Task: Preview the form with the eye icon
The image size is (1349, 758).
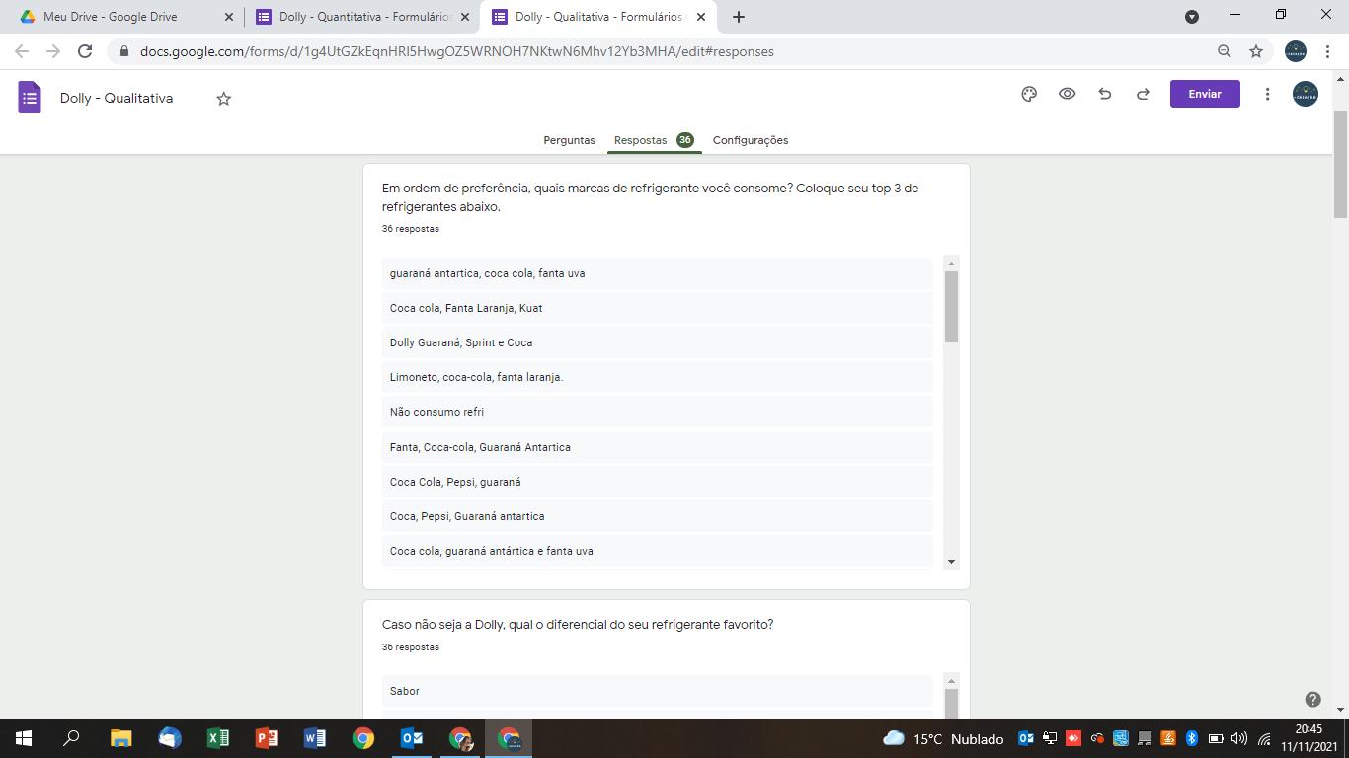Action: 1068,94
